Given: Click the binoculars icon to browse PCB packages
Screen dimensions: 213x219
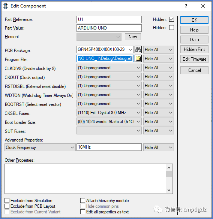Looking at the screenshot, I should 138,49.
